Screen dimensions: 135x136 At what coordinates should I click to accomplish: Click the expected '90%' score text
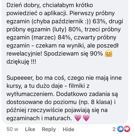(96, 54)
